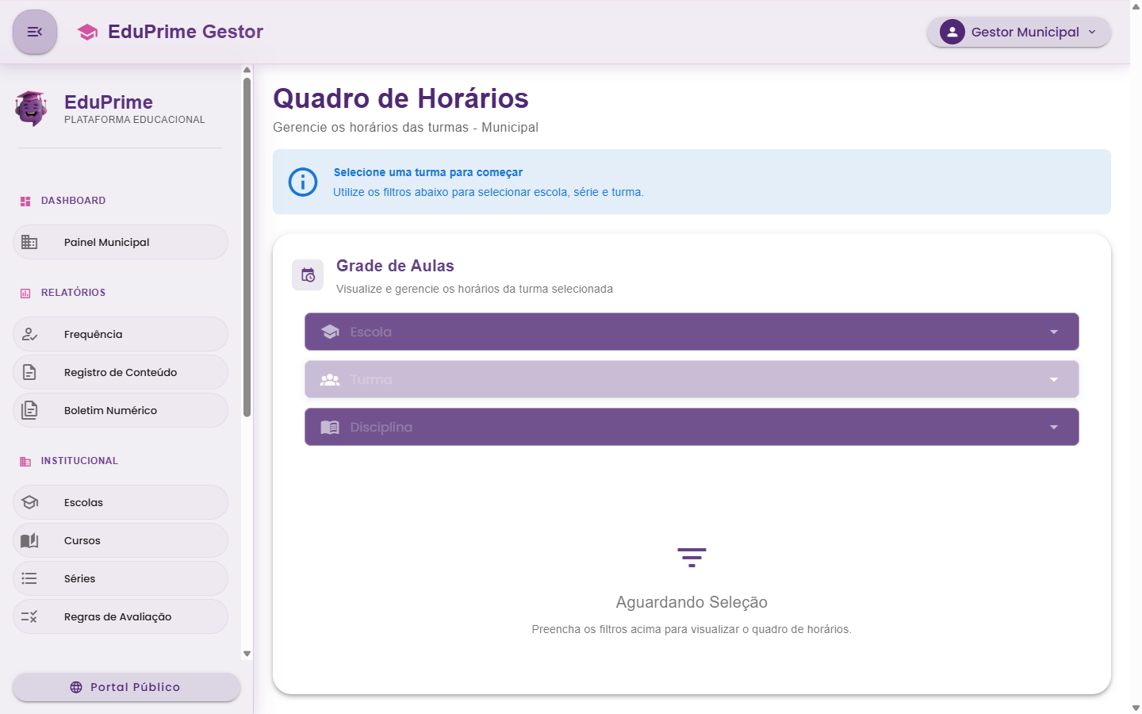Select the Regras de Avaliação icon
Image resolution: width=1142 pixels, height=714 pixels.
(30, 616)
